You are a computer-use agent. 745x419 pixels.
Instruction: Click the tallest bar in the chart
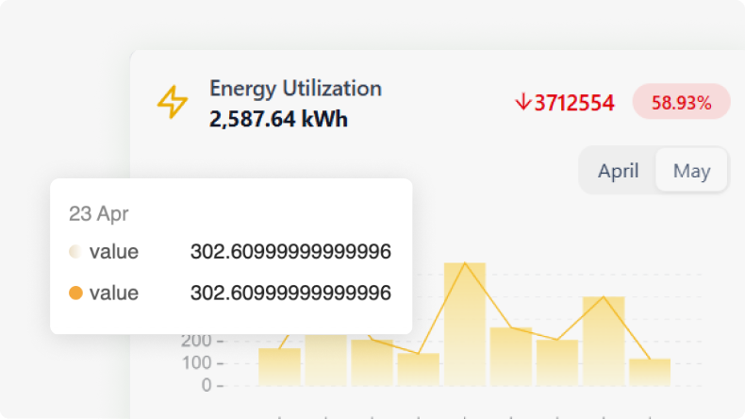[x=464, y=324]
